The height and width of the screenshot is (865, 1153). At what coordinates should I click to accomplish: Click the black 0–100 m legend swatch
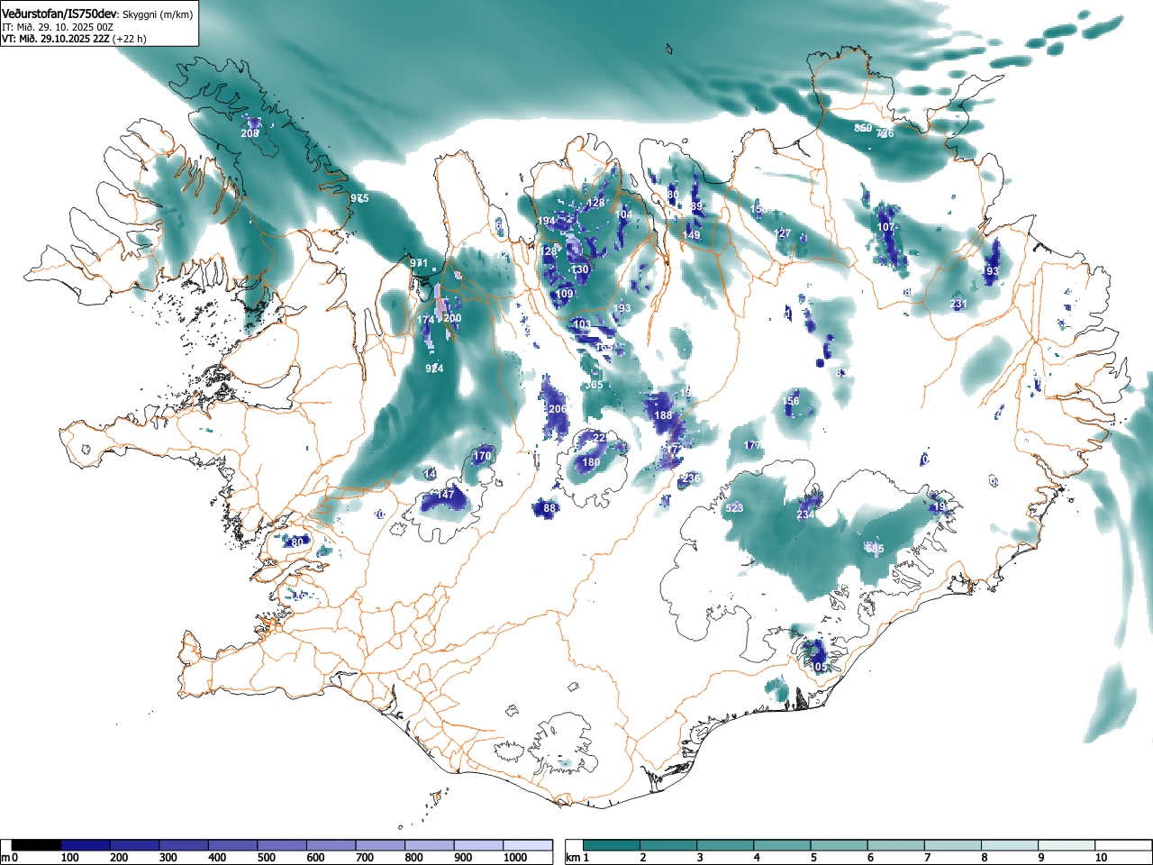(37, 845)
